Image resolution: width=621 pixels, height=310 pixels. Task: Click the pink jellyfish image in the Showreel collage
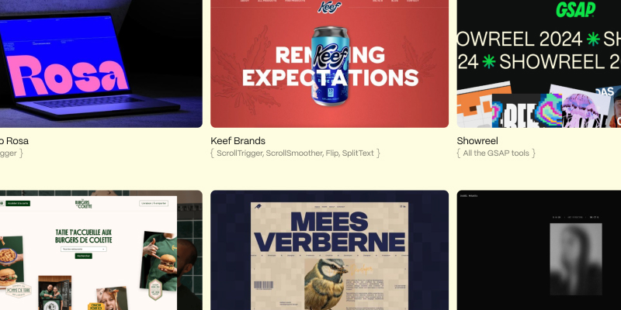[579, 108]
